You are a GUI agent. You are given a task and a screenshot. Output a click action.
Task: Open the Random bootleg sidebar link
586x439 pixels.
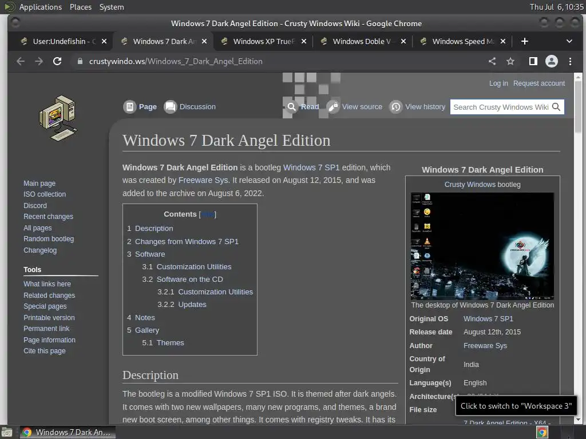pos(49,239)
